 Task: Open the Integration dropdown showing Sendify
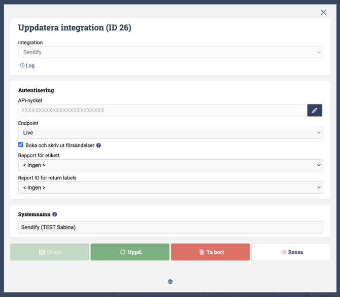click(170, 52)
